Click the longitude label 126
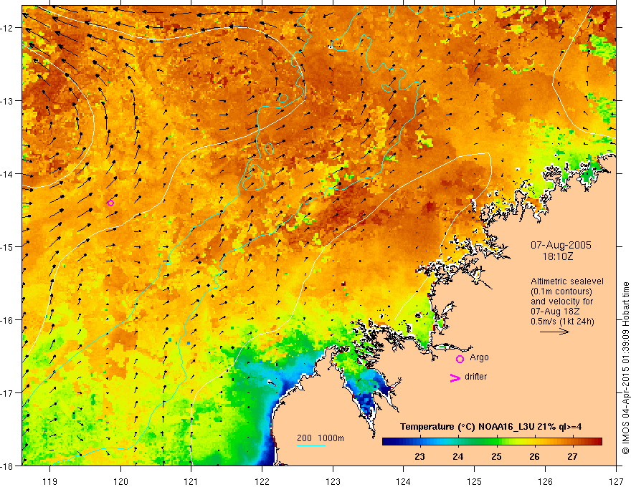Screen dimensions: 631x487 [545, 481]
